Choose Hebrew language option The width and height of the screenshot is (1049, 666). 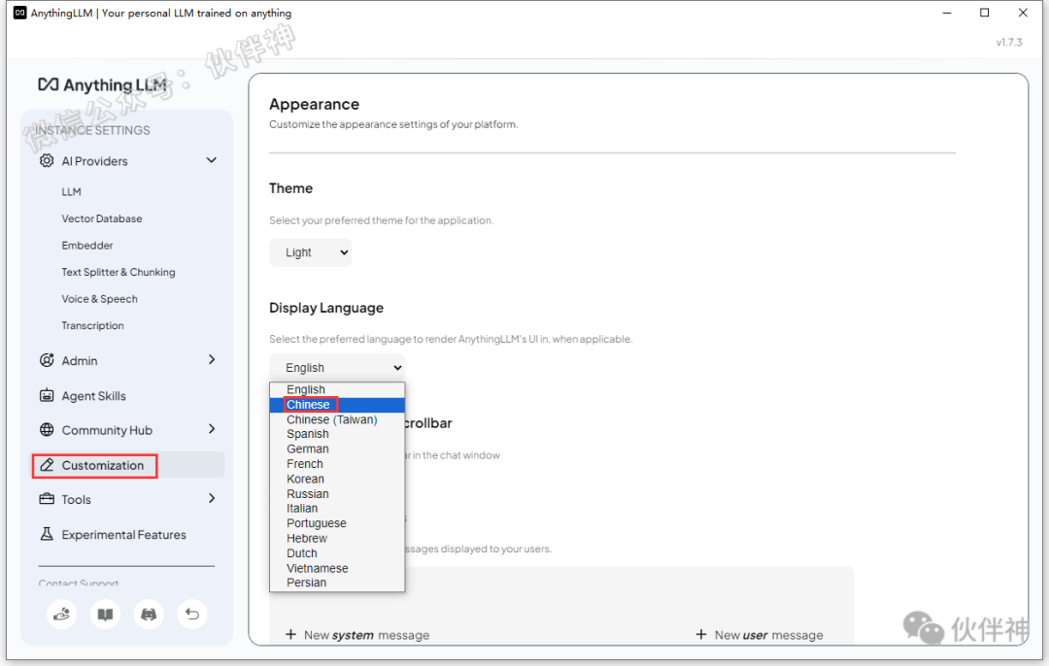coord(337,538)
